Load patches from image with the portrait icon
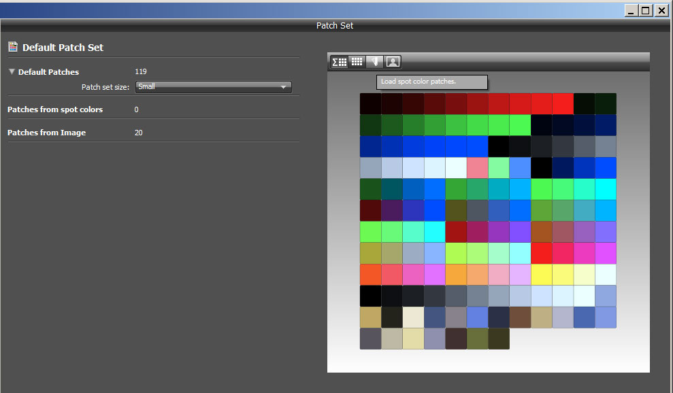The height and width of the screenshot is (393, 673). pos(393,62)
